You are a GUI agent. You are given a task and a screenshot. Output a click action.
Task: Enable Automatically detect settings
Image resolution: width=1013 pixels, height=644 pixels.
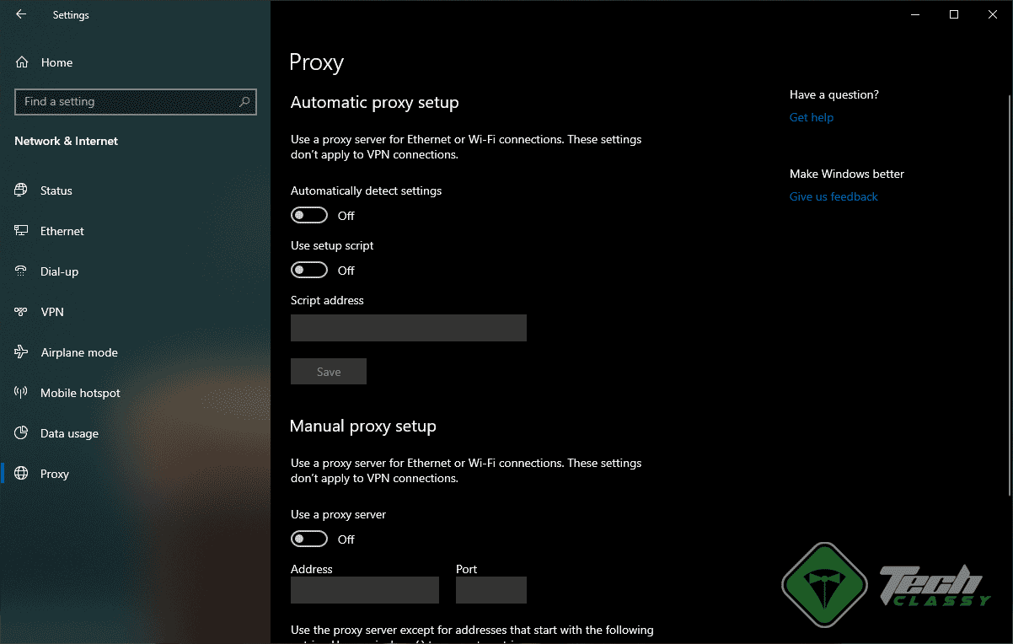(308, 215)
